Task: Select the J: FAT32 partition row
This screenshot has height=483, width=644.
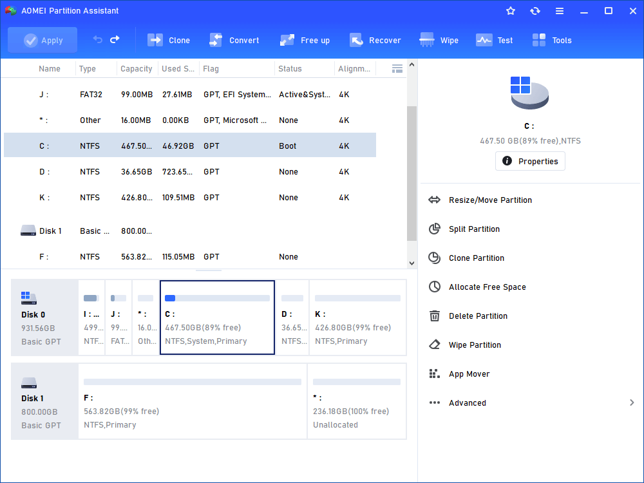Action: 190,95
